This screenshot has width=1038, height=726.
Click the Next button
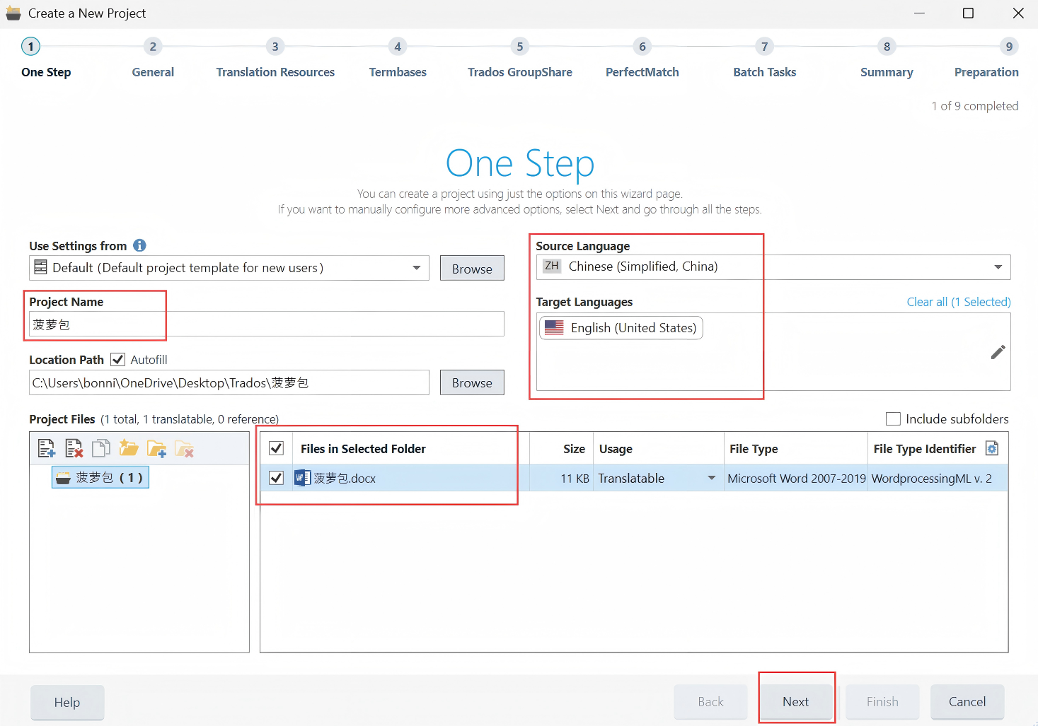(796, 702)
